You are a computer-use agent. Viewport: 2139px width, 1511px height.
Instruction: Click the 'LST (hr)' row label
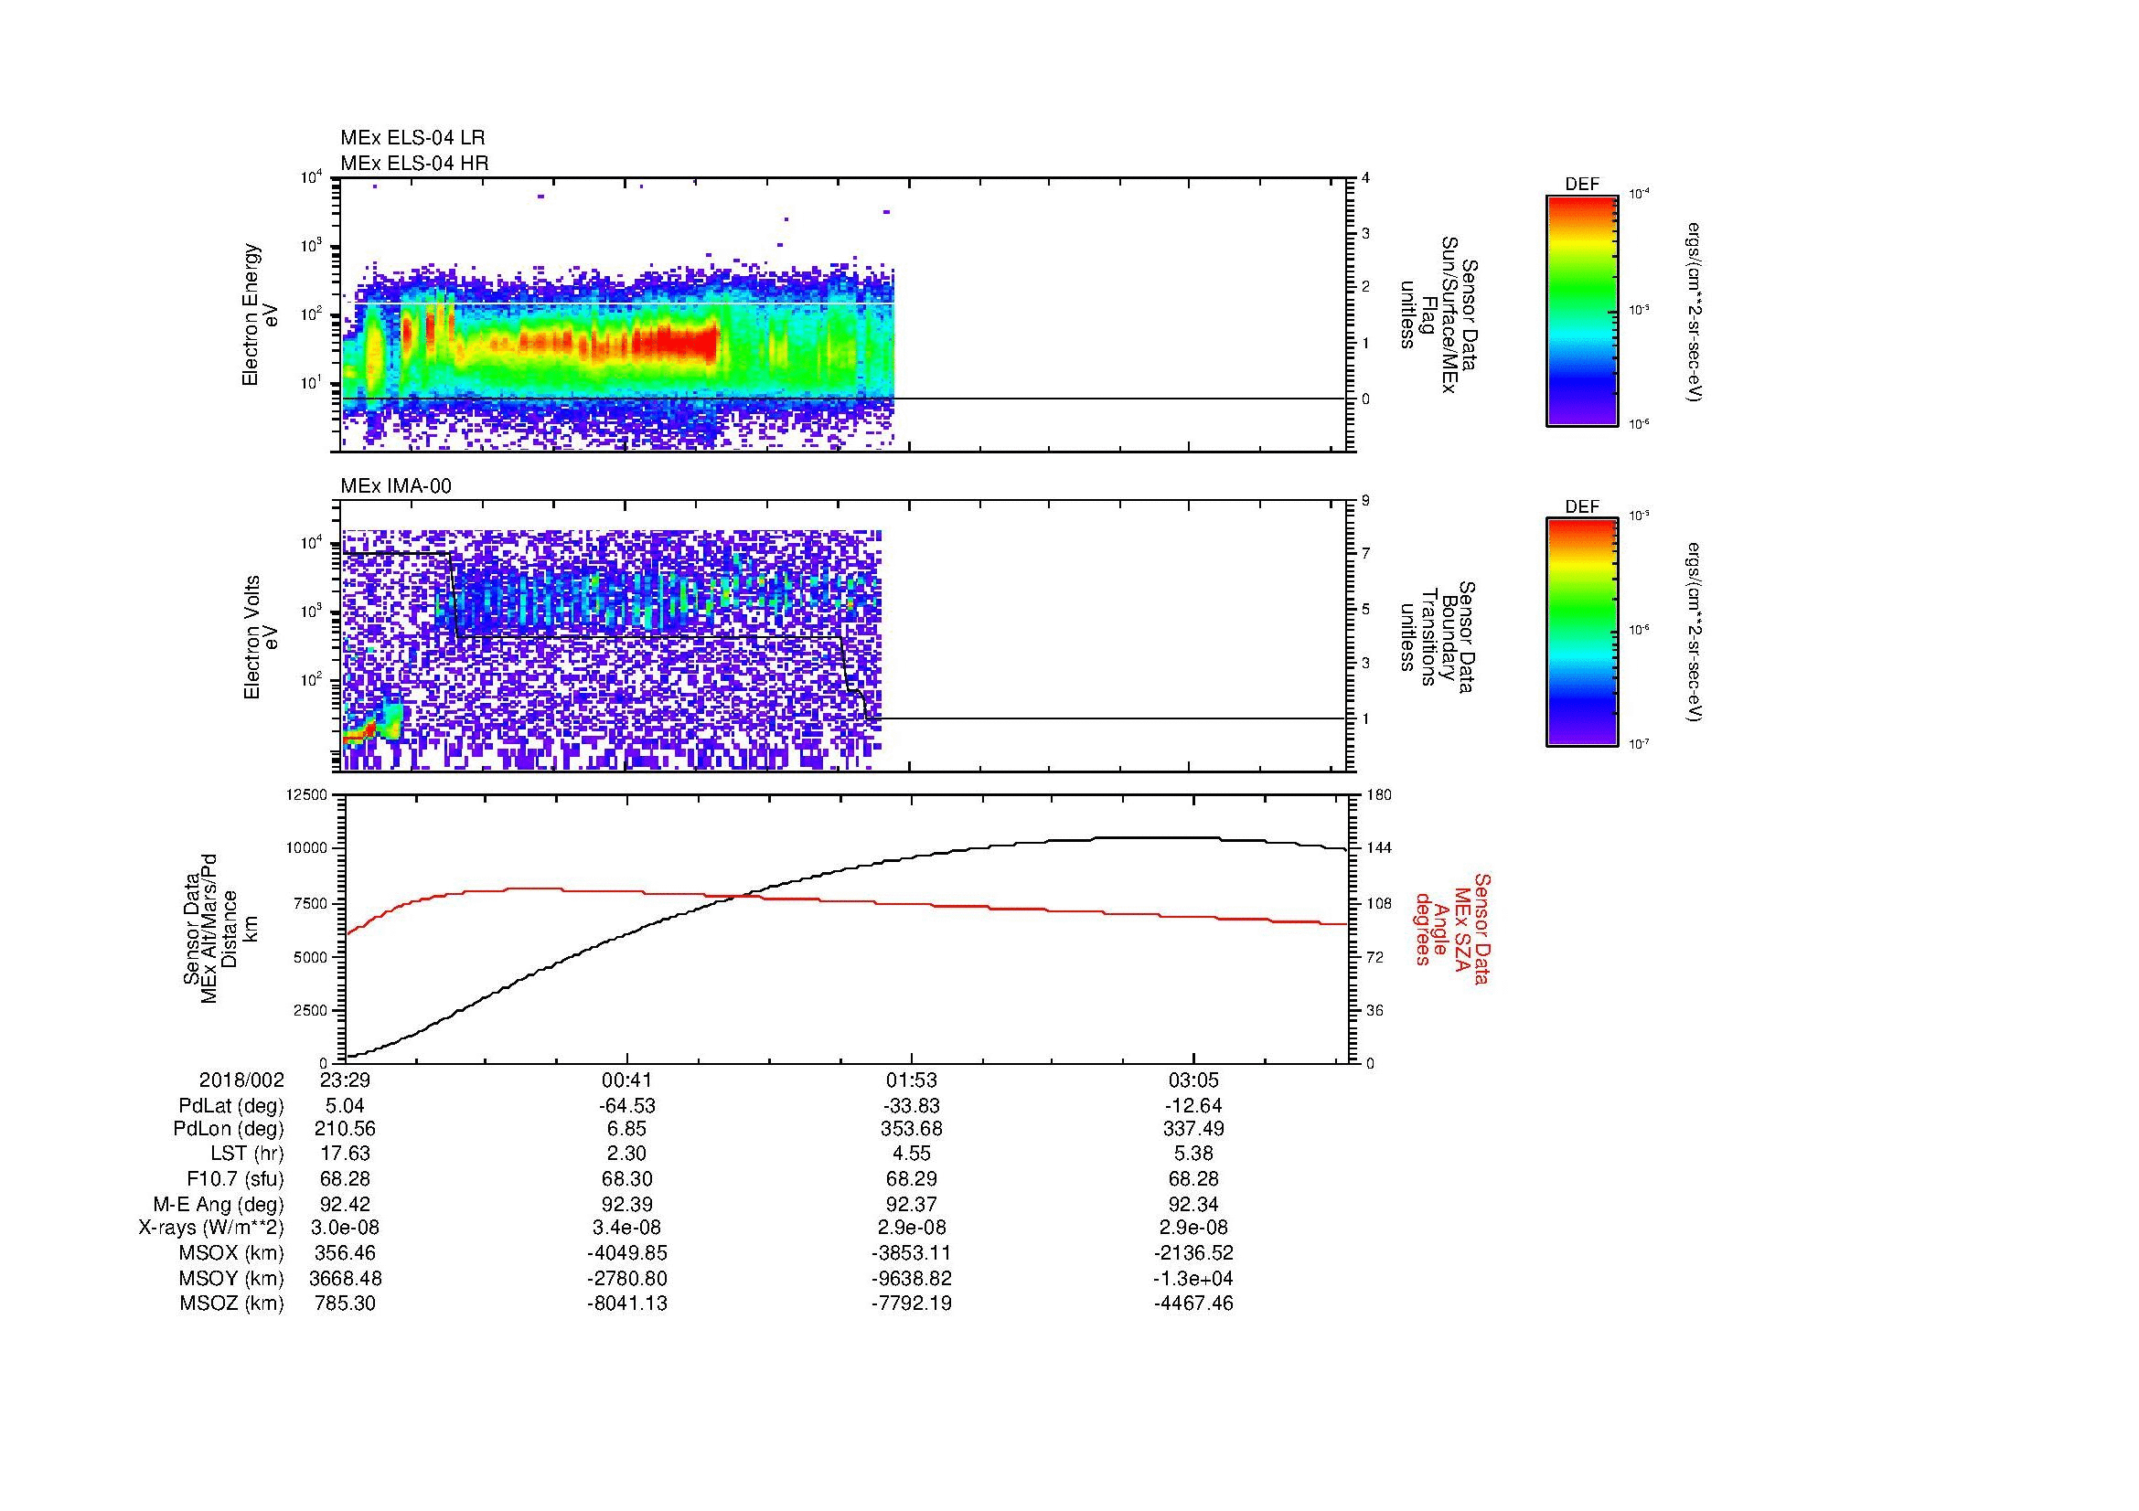[x=248, y=1155]
